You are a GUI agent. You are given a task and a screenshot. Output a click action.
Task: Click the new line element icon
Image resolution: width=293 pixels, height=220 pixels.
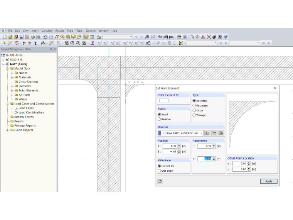(10, 43)
